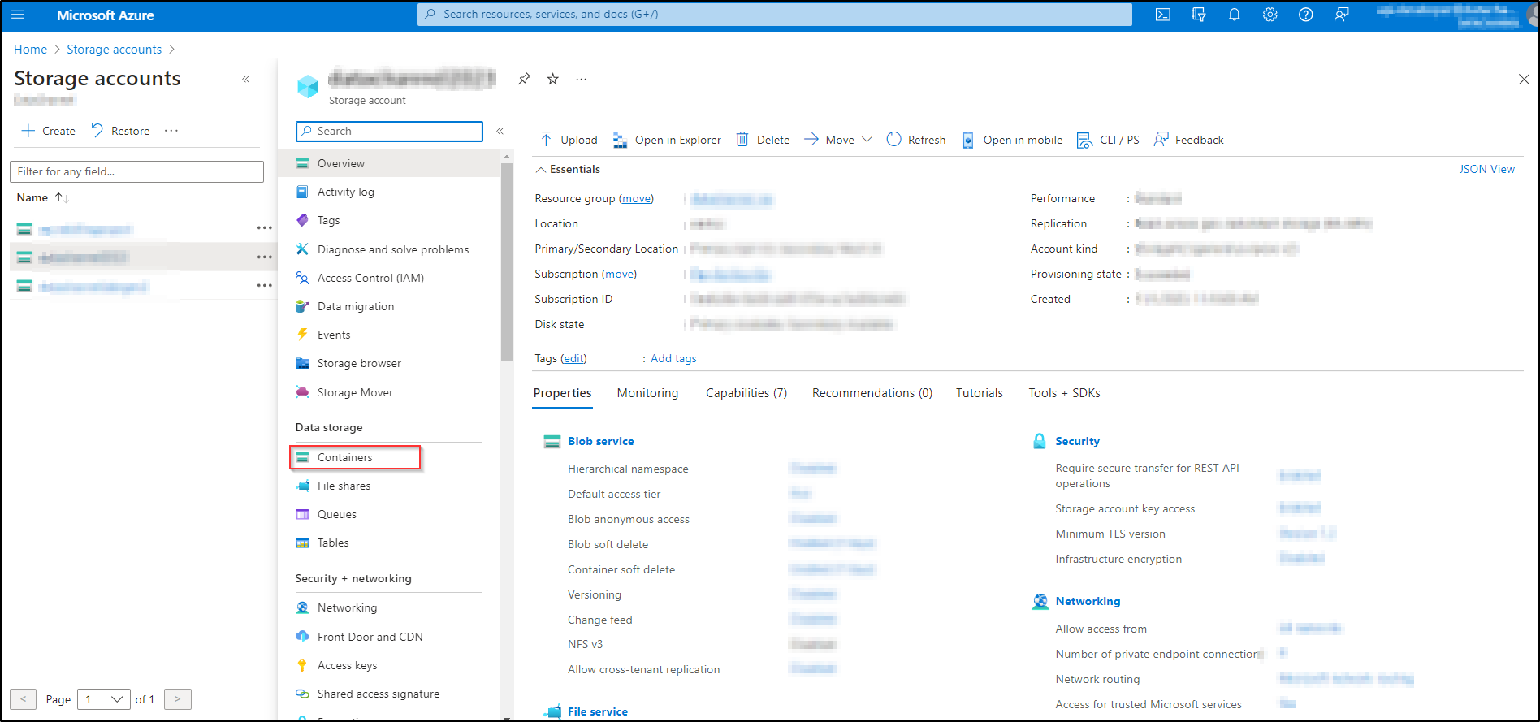The width and height of the screenshot is (1540, 722).
Task: Click Add tags link
Action: click(673, 358)
